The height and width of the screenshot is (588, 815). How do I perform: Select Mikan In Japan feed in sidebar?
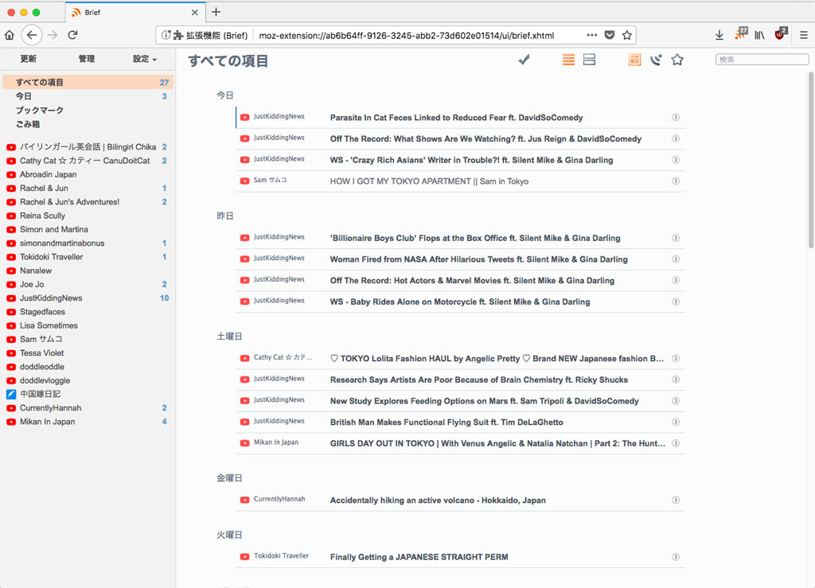(x=88, y=422)
